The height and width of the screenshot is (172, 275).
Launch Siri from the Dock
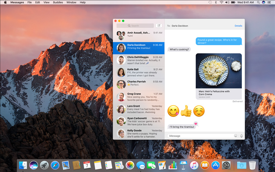coord(33,165)
